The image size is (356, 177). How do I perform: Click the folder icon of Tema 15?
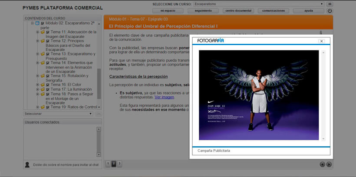[x=43, y=76]
